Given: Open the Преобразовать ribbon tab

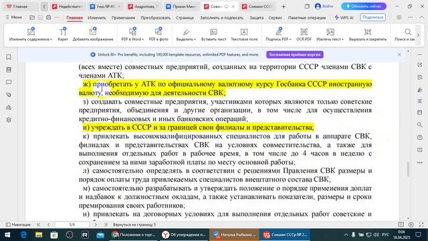Looking at the screenshot, I should (156, 18).
